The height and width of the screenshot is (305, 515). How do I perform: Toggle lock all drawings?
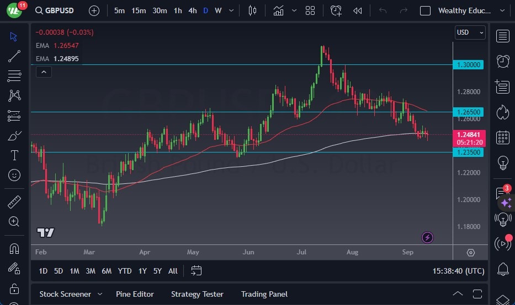point(14,288)
